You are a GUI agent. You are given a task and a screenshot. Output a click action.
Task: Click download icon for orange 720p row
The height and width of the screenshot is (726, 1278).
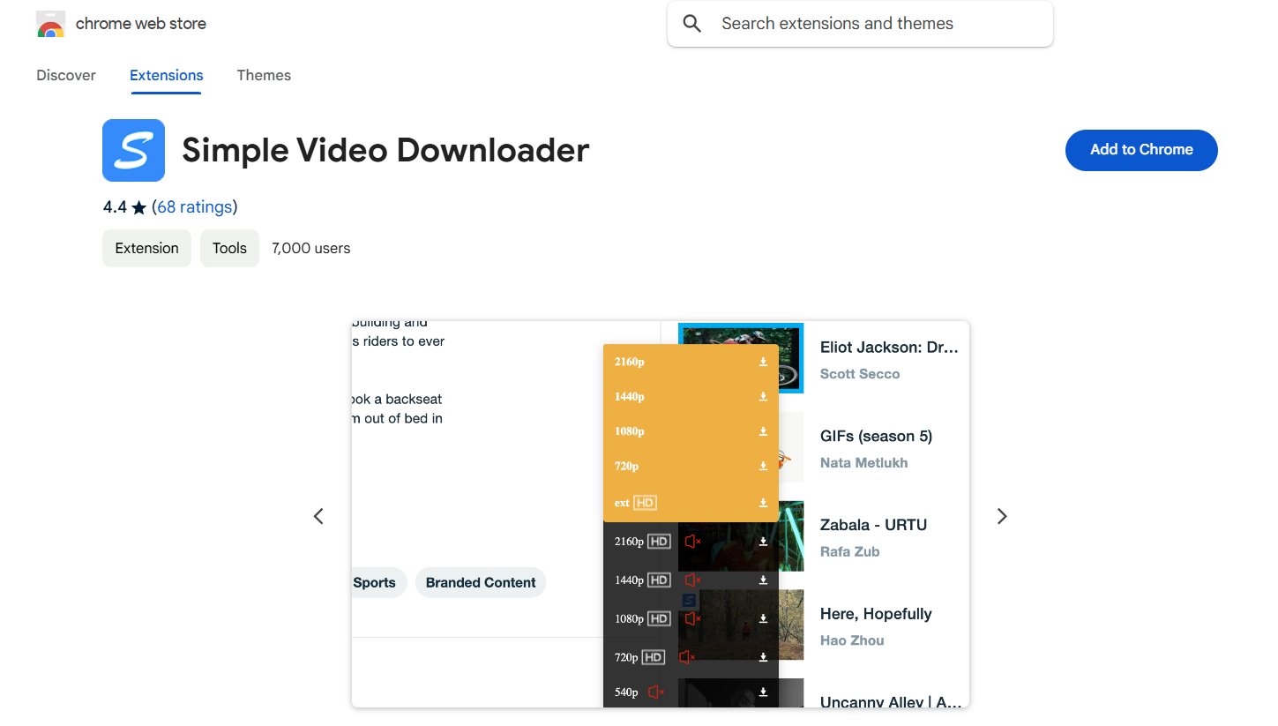[763, 466]
